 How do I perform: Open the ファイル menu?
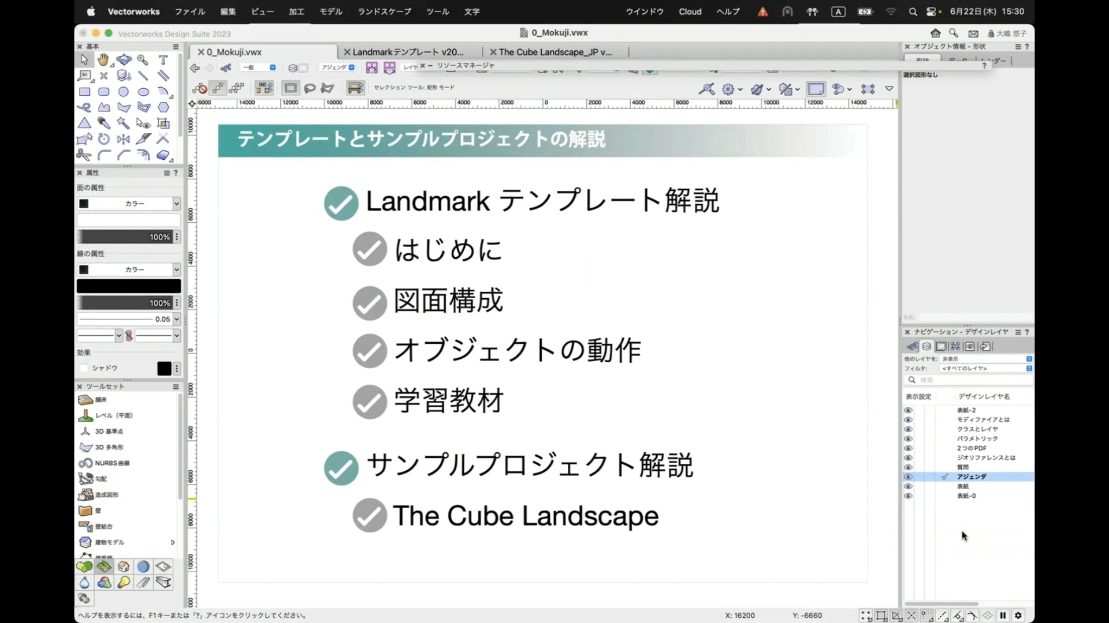(x=190, y=12)
